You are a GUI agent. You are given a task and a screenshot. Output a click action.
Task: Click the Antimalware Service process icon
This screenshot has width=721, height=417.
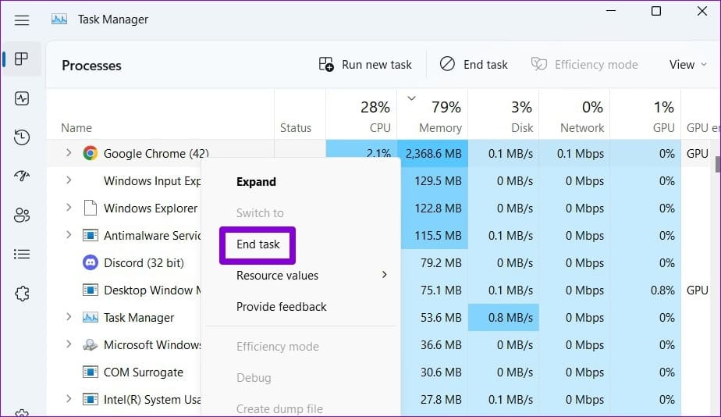[91, 235]
